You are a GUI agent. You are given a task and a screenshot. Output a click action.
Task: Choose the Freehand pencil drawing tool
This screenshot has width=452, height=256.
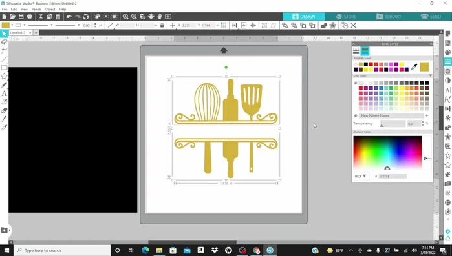coord(4,84)
